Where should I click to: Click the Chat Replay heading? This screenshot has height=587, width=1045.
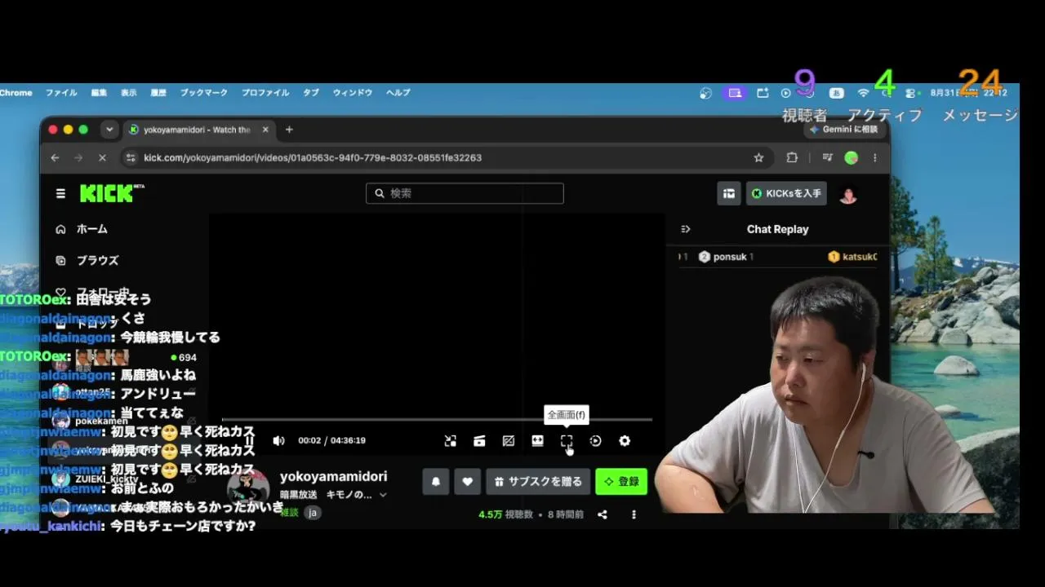[x=777, y=229]
